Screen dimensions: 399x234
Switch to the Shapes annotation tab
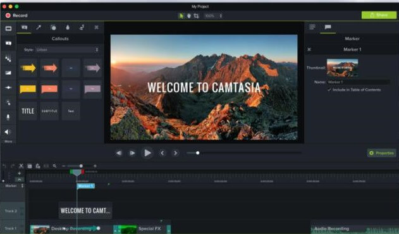pyautogui.click(x=53, y=27)
